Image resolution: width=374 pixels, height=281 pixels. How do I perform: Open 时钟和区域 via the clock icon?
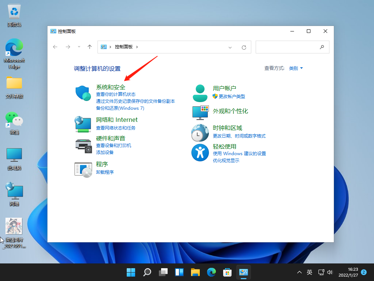pos(200,132)
